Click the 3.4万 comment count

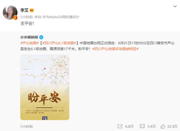151,127
